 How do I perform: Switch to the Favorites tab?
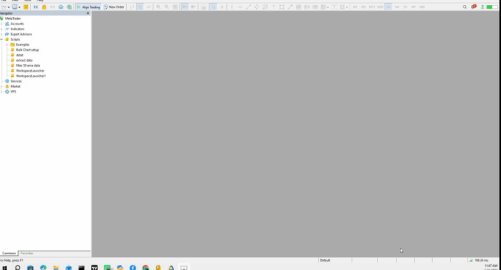[27, 253]
